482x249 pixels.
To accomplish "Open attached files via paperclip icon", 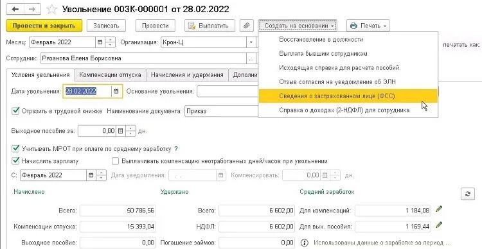I will tap(247, 26).
